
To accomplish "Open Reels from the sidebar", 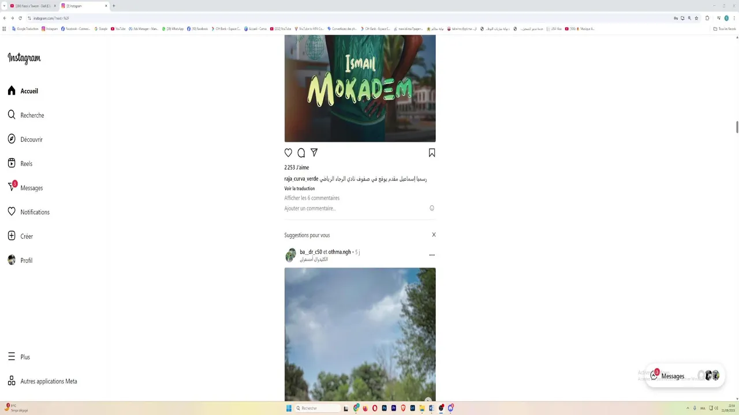I will (x=20, y=164).
